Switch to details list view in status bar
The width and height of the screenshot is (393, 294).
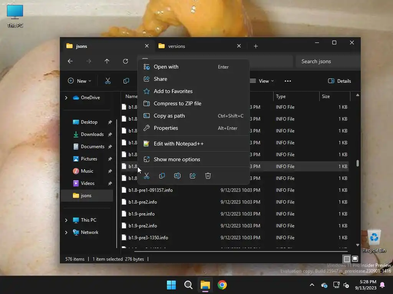point(347,259)
